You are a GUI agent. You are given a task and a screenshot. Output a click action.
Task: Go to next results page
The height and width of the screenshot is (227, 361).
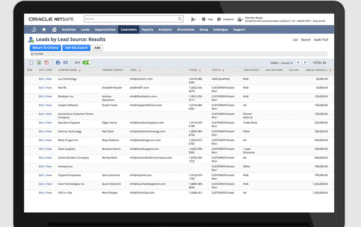[x=305, y=62]
